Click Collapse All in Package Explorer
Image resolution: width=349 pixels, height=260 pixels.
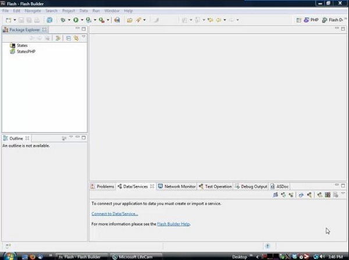click(x=69, y=38)
